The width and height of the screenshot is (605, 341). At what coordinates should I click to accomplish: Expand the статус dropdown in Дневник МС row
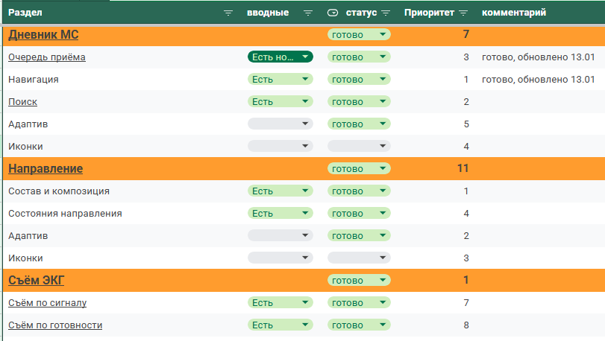click(x=359, y=35)
